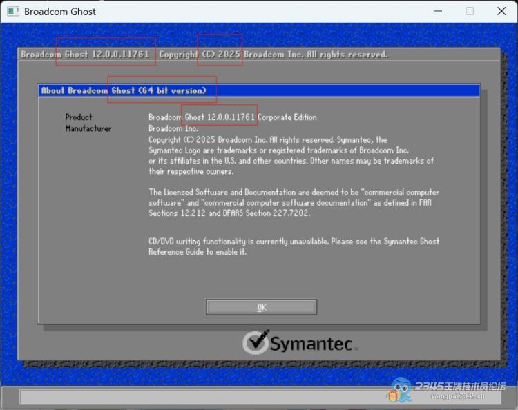Viewport: 518px width, 410px height.
Task: Click the Broadcom Ghost window title icon
Action: (x=12, y=11)
